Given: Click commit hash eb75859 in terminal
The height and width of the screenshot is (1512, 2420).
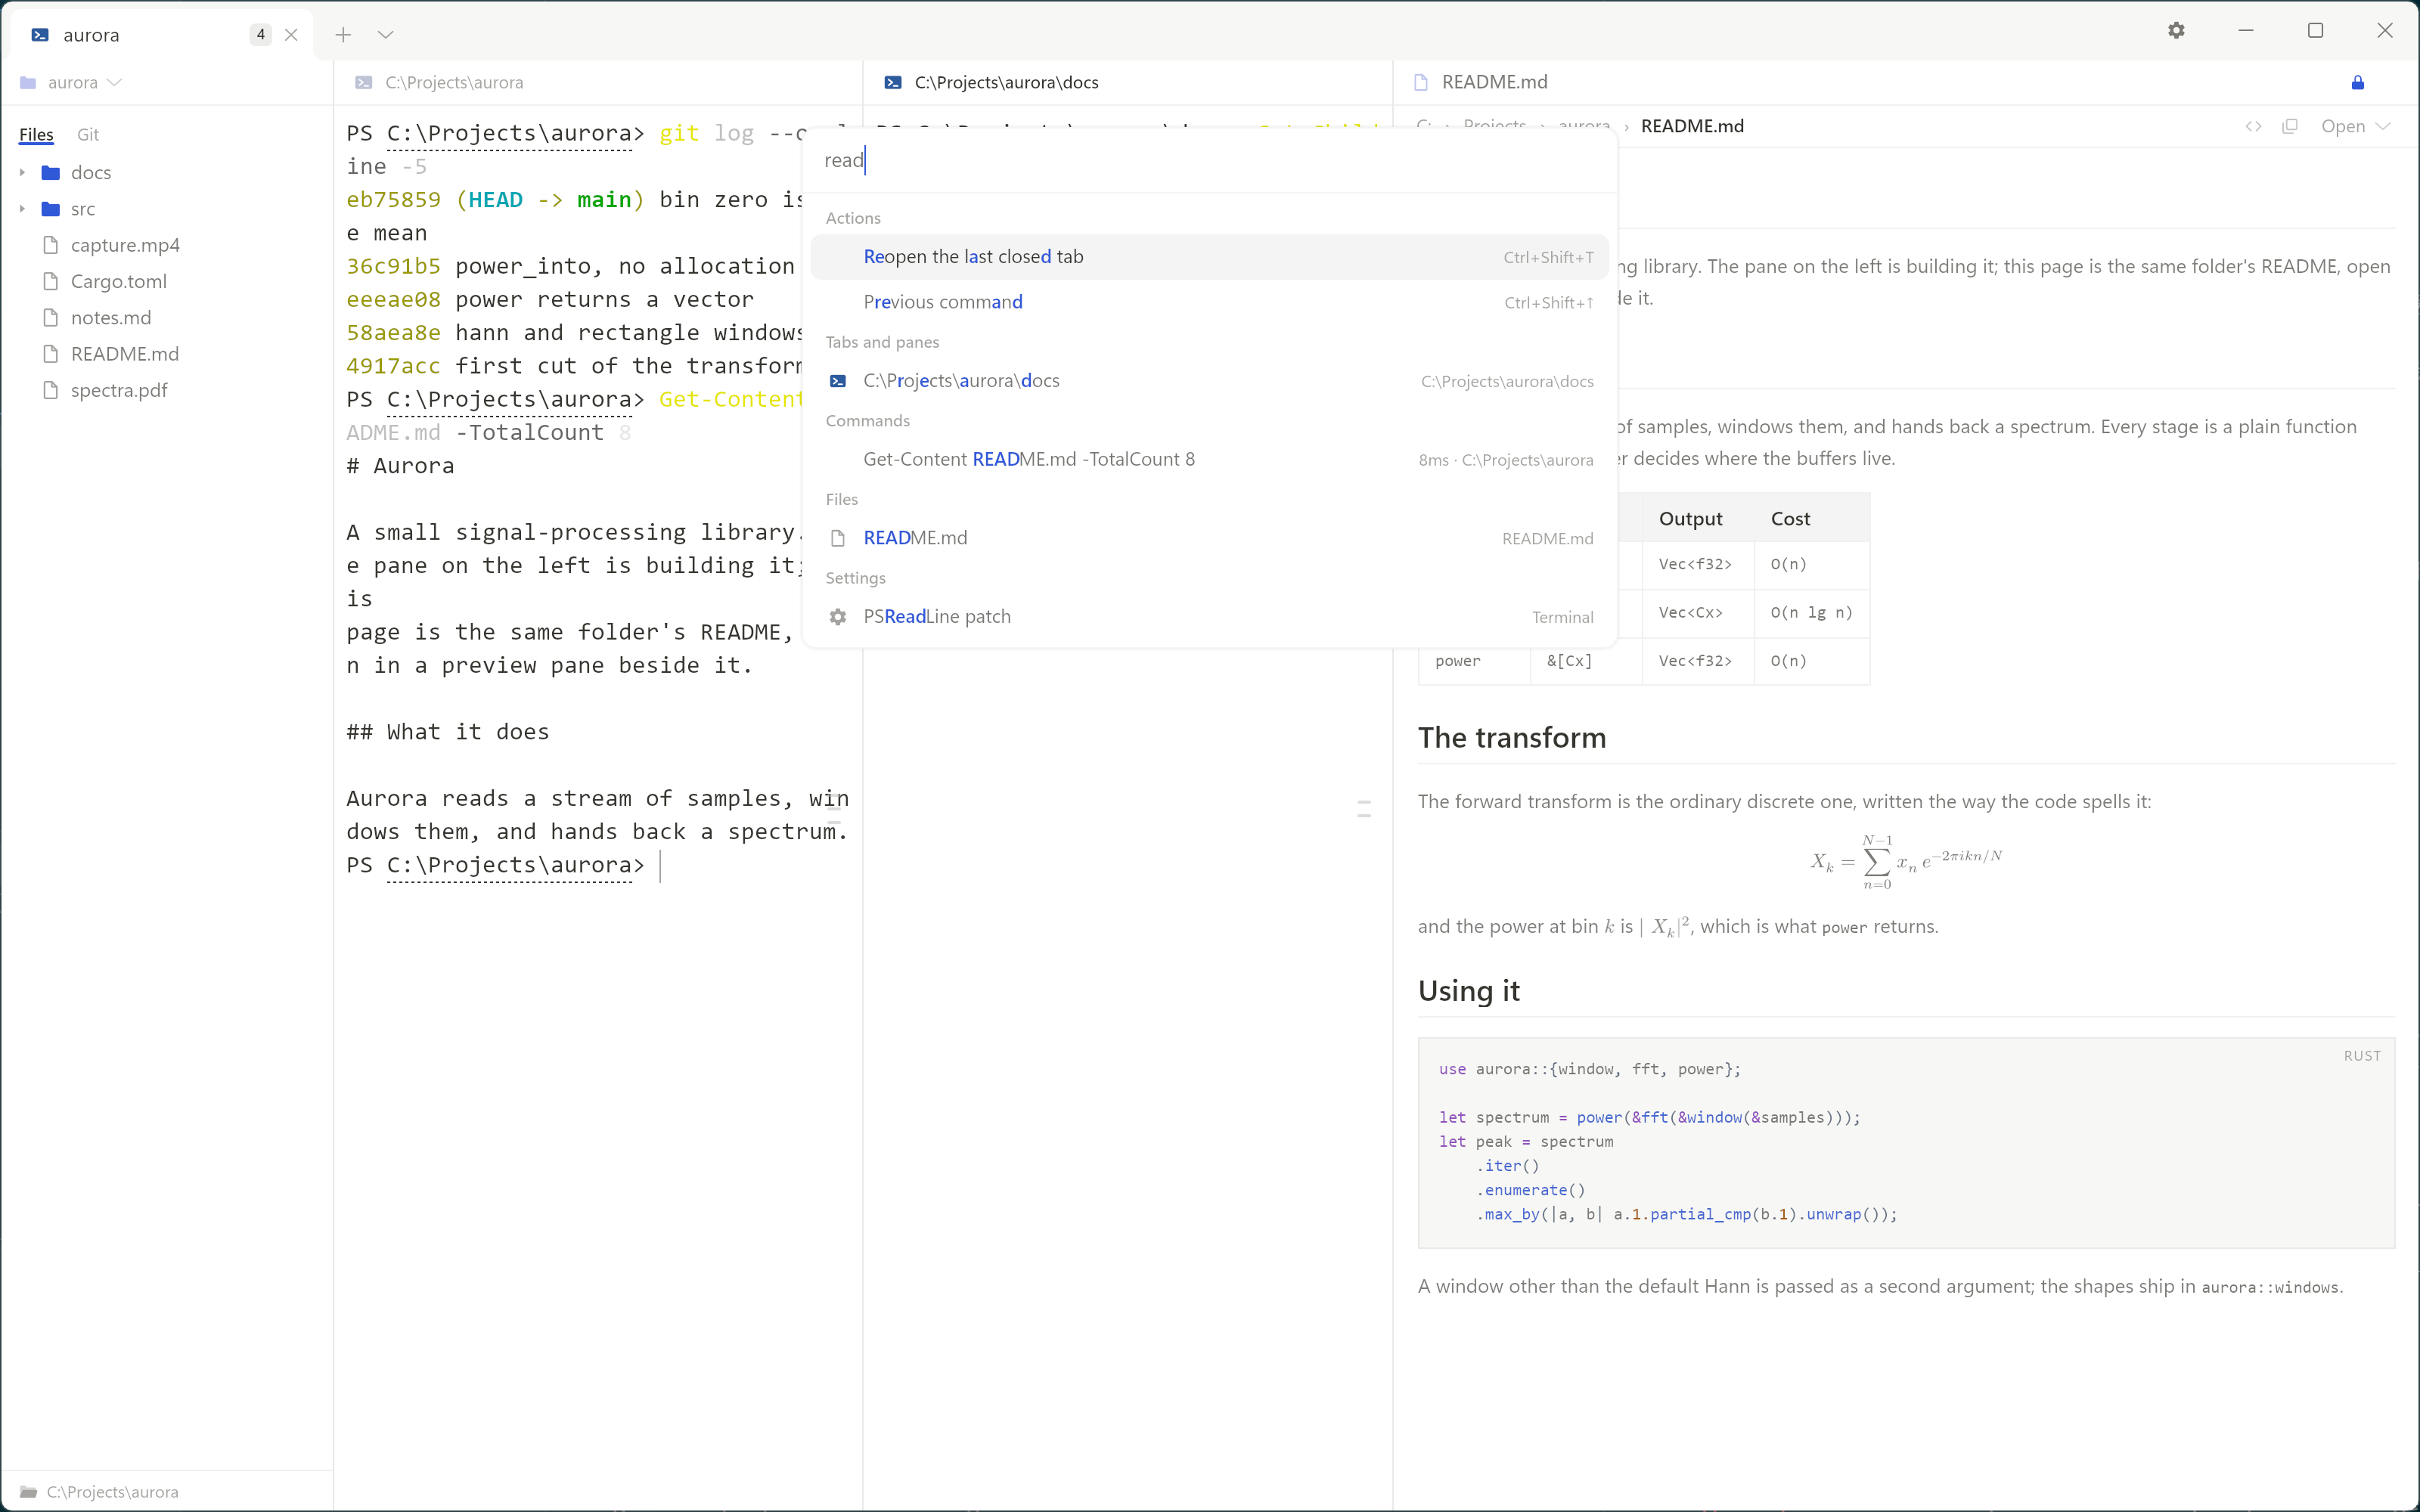Looking at the screenshot, I should 393,200.
